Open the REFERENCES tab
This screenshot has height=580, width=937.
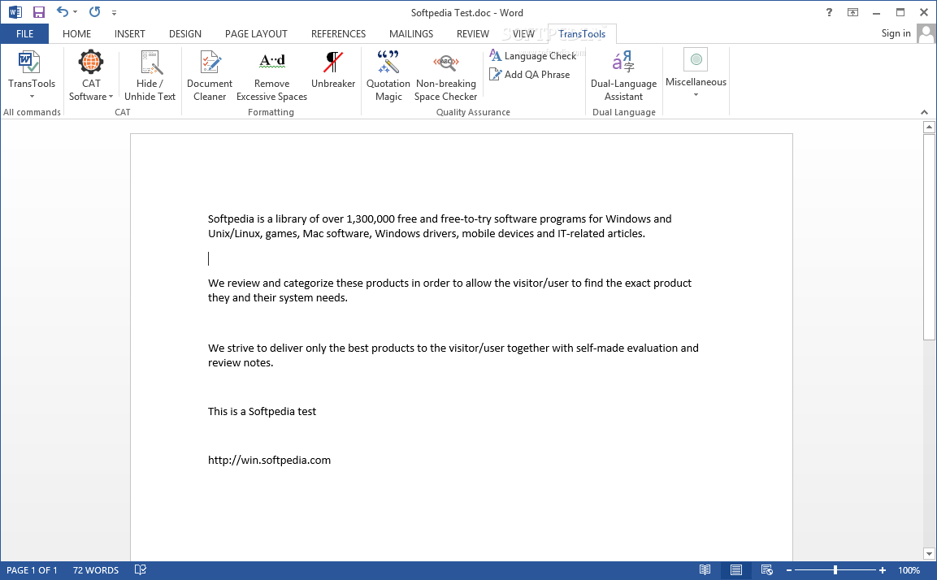(338, 34)
